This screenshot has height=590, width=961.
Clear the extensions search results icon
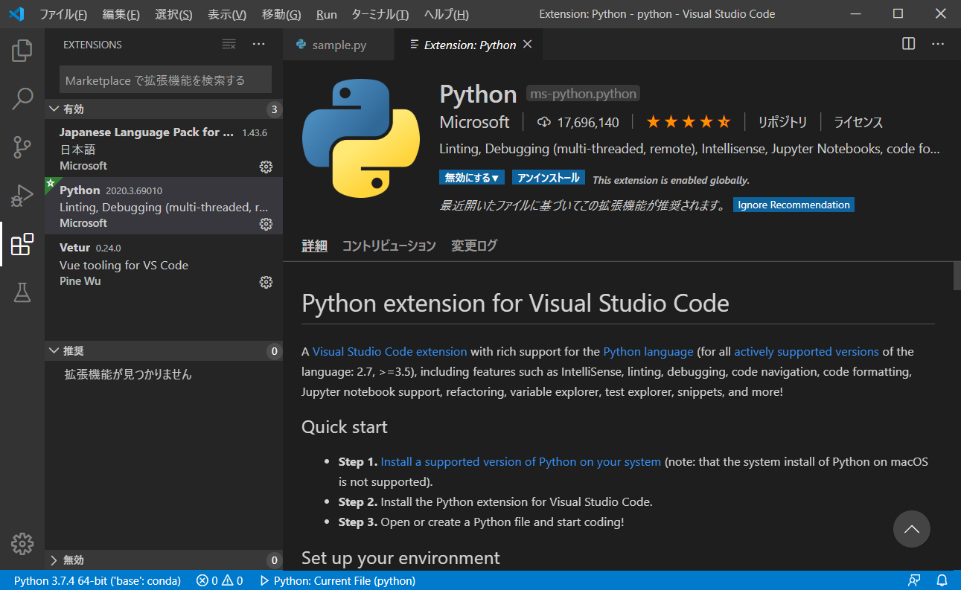(229, 45)
